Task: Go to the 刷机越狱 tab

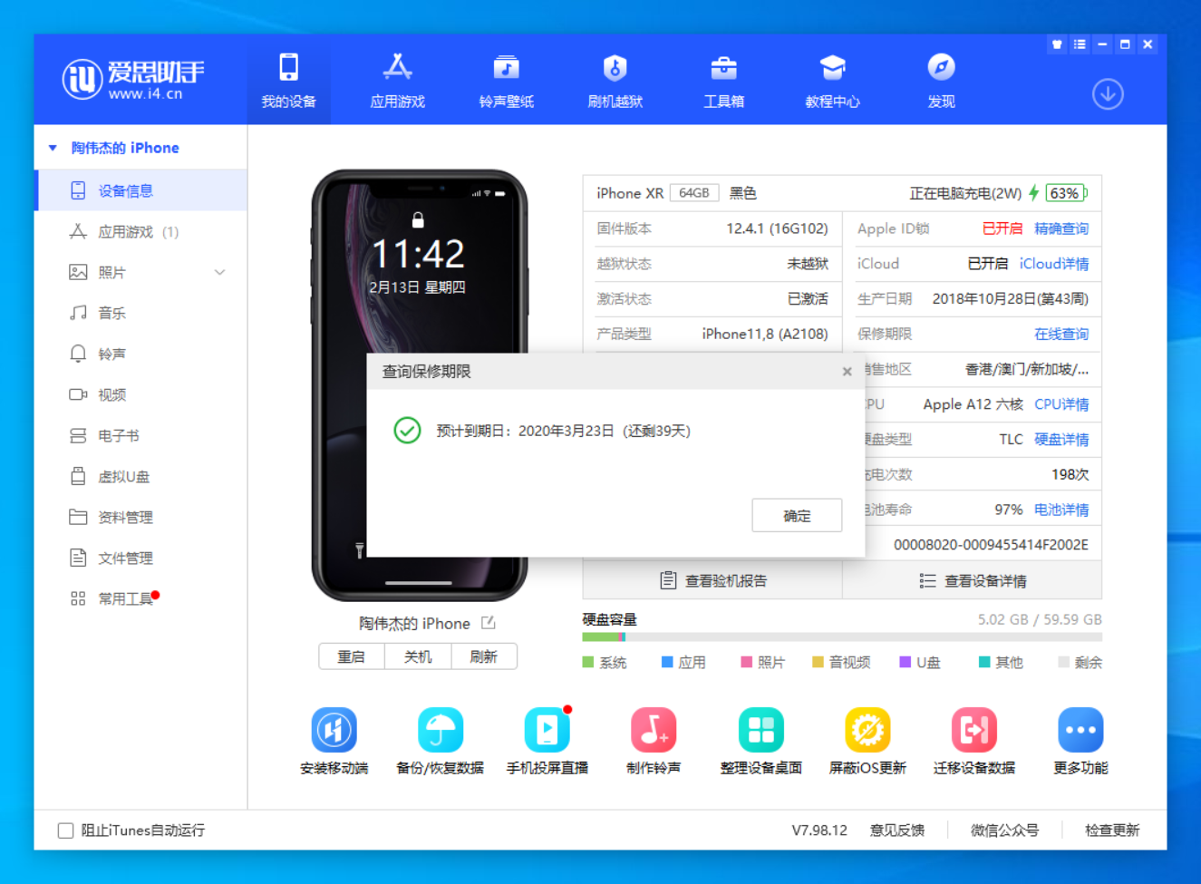Action: (615, 81)
